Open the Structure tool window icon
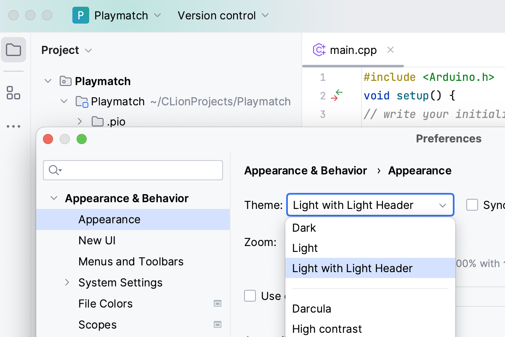Screen dimensions: 505x337 tap(13, 93)
